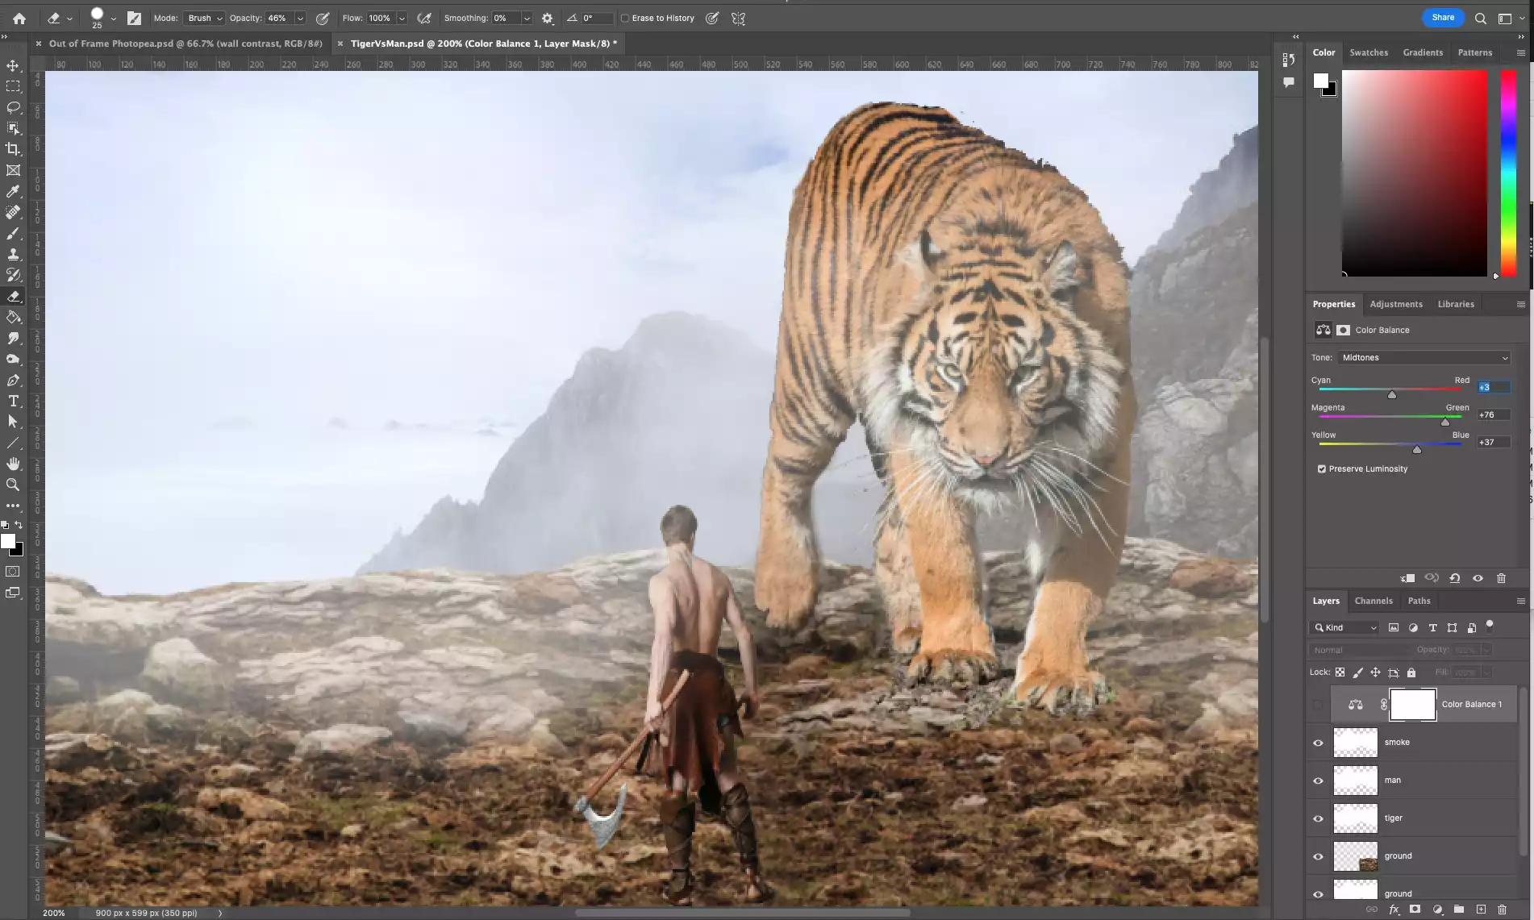
Task: Hide the smoke layer
Action: coord(1319,743)
